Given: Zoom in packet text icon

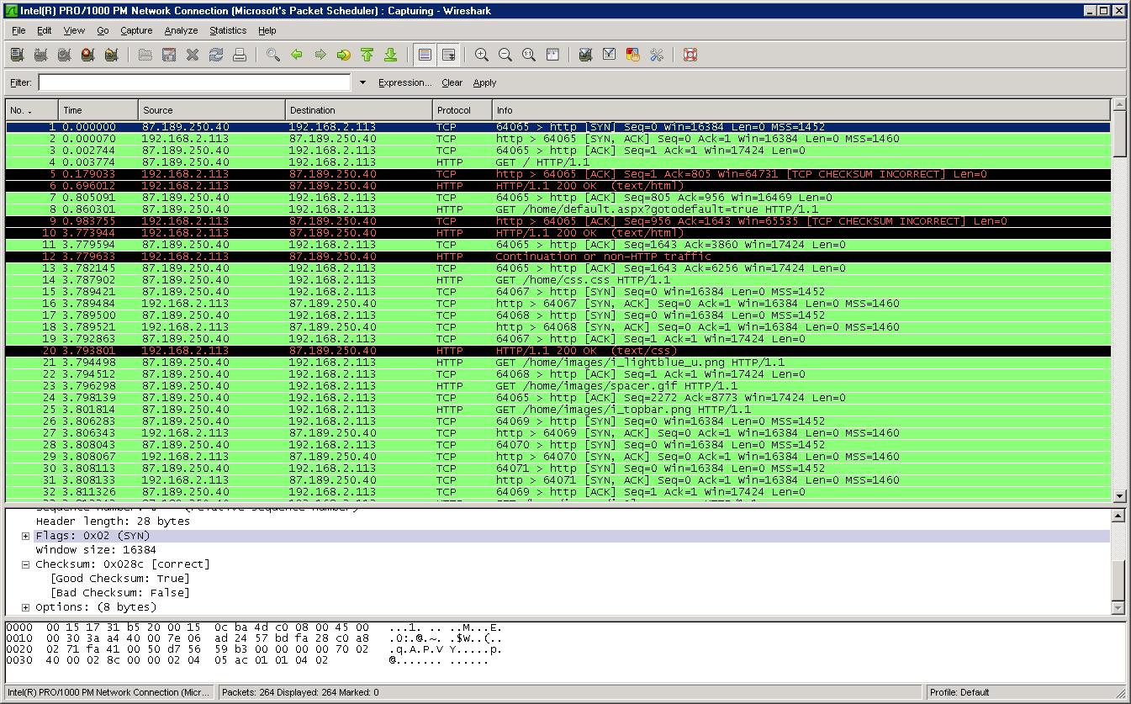Looking at the screenshot, I should click(482, 55).
